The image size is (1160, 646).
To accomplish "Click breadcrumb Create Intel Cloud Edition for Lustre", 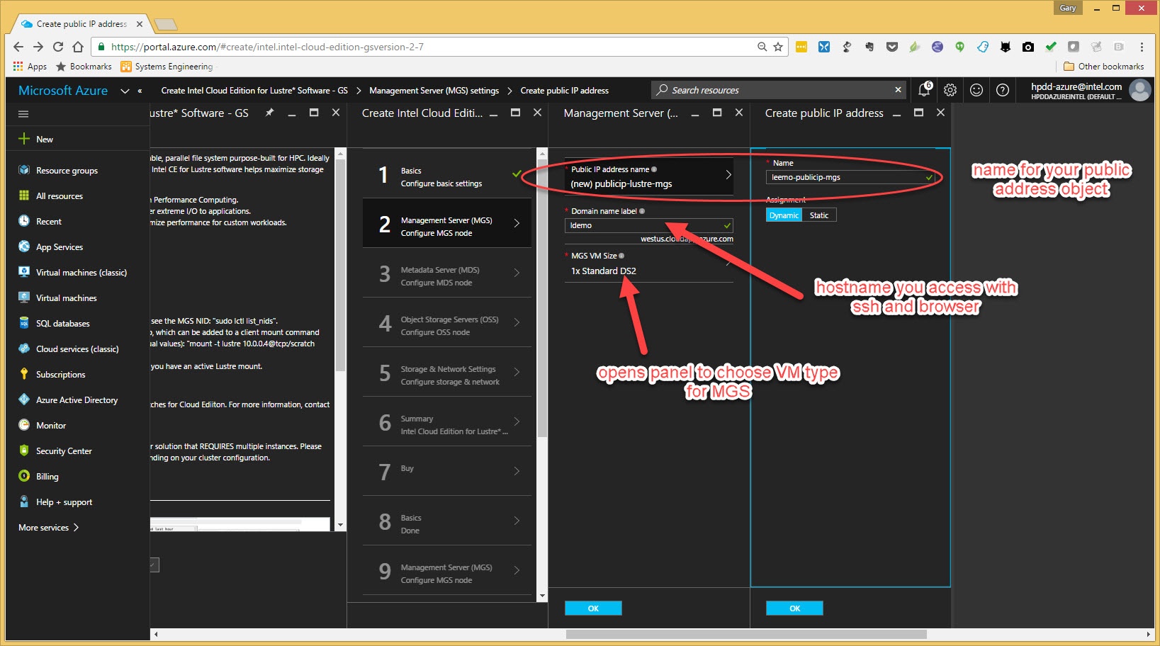I will [254, 91].
